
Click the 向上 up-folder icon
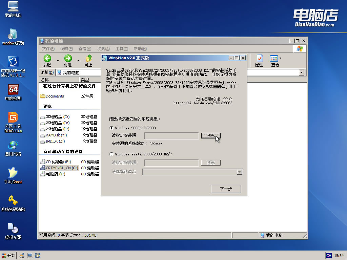(88, 61)
